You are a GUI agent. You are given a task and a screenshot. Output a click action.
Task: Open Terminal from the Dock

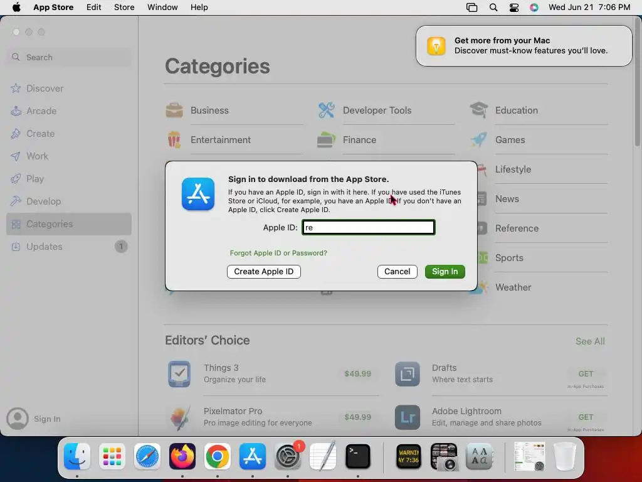point(358,456)
